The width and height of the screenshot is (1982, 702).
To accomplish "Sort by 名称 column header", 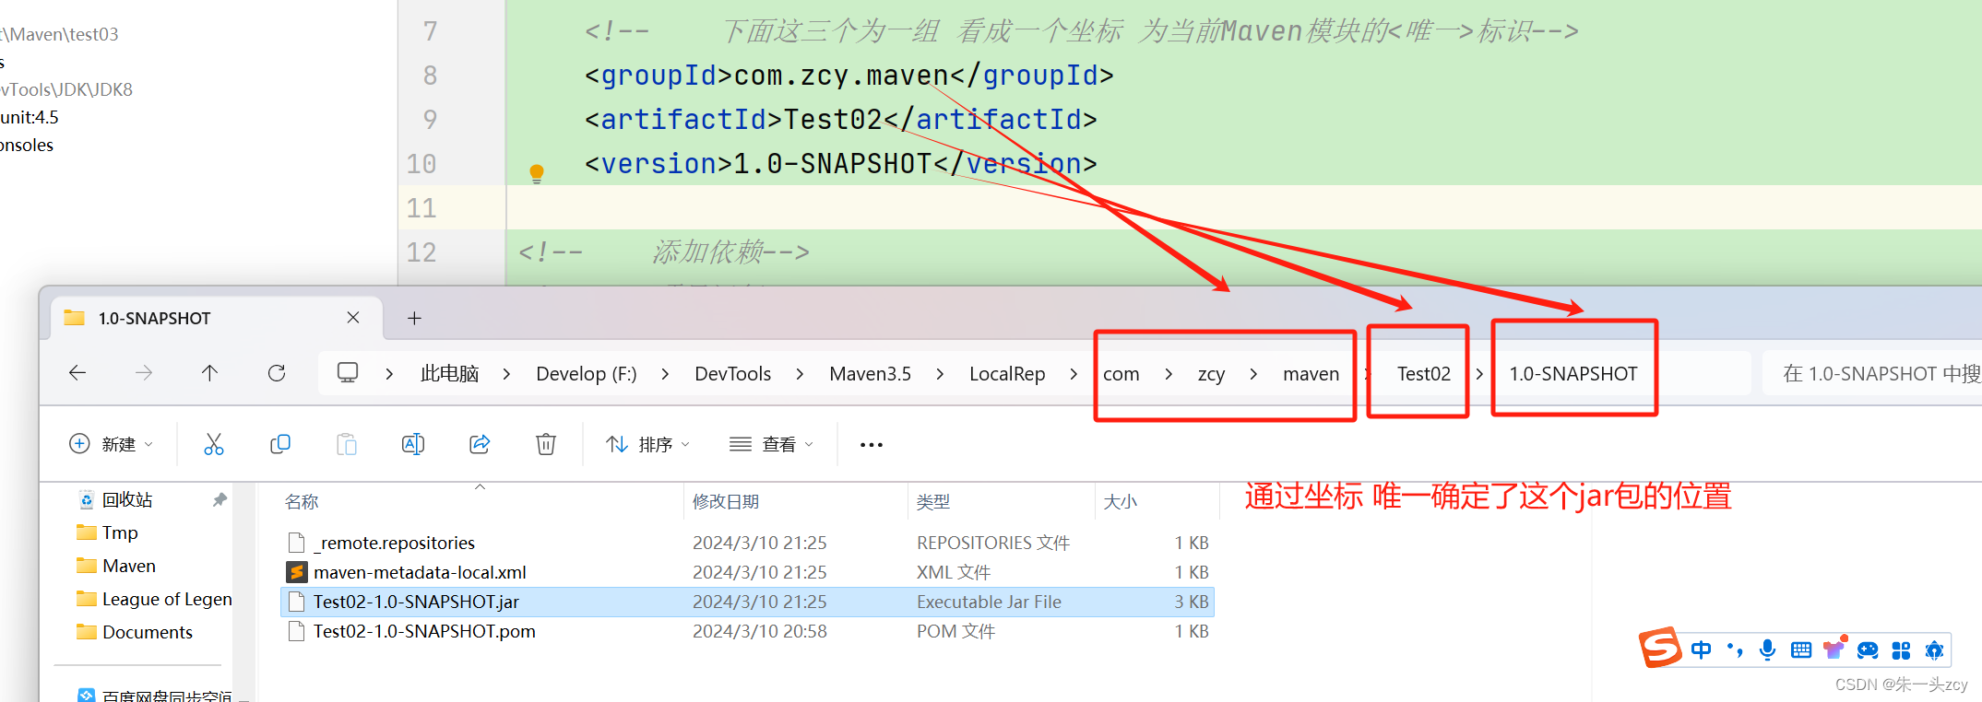I will click(480, 501).
